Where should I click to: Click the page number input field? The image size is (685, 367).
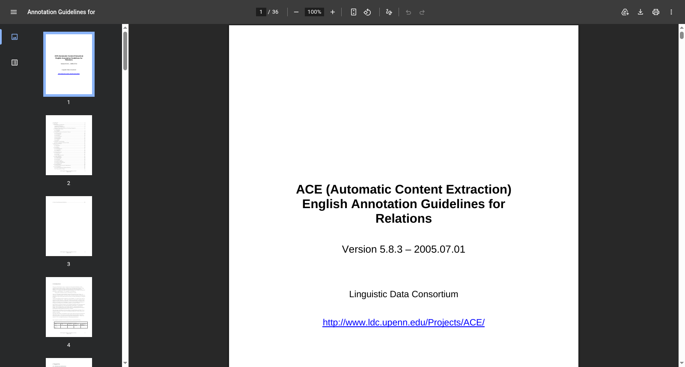pos(261,12)
